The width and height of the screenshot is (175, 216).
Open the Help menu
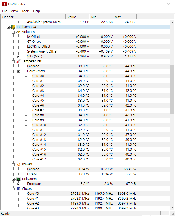click(x=37, y=11)
